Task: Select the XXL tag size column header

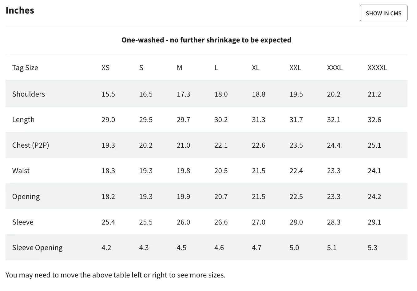Action: pyautogui.click(x=295, y=68)
